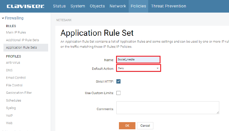Click inside the Comments text area
The image size is (229, 131).
point(168,108)
